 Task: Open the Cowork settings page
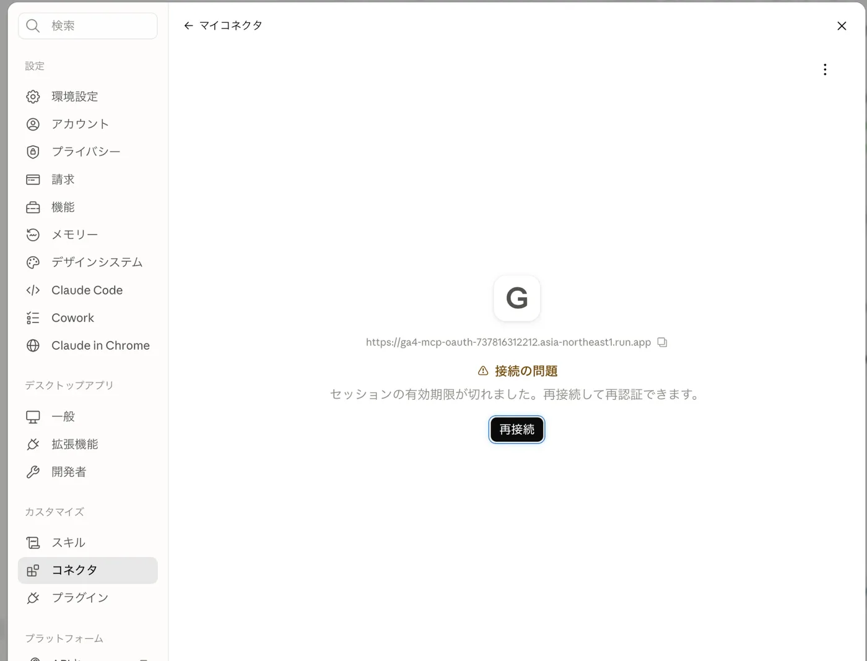click(x=88, y=318)
